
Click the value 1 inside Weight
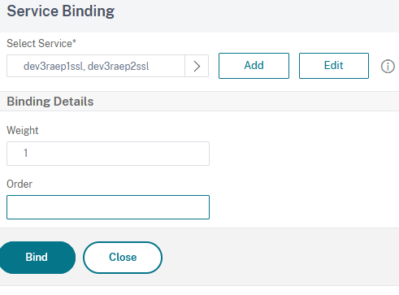point(26,154)
